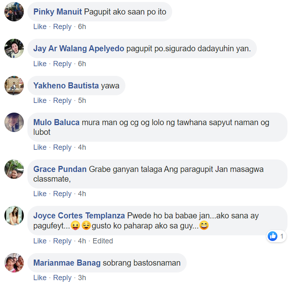The image size is (302, 287).
Task: Reply to Mulo Baluca's comment
Action: [62, 147]
